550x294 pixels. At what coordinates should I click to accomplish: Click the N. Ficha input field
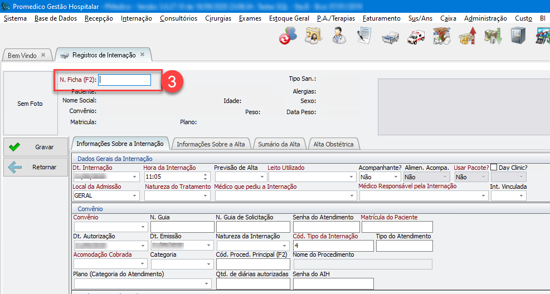pyautogui.click(x=125, y=80)
